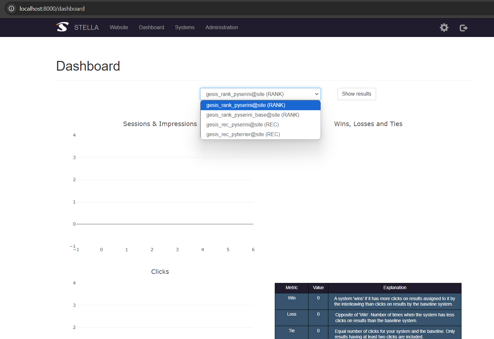Collapse the system selection combo box
Viewport: 494px width, 339px height.
[260, 94]
